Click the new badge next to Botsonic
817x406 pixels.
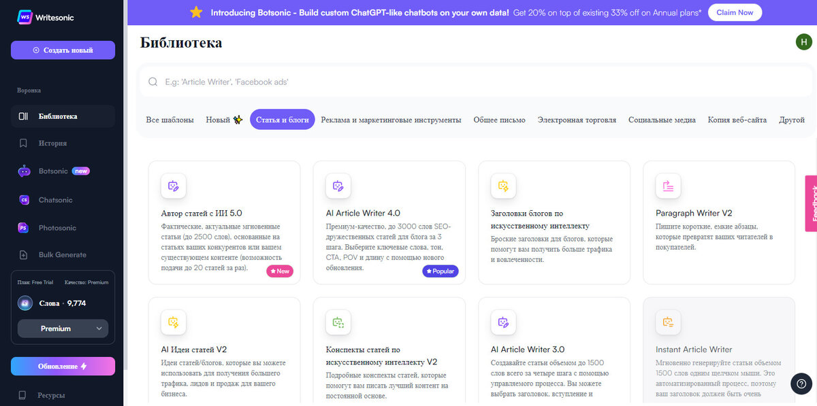click(81, 171)
